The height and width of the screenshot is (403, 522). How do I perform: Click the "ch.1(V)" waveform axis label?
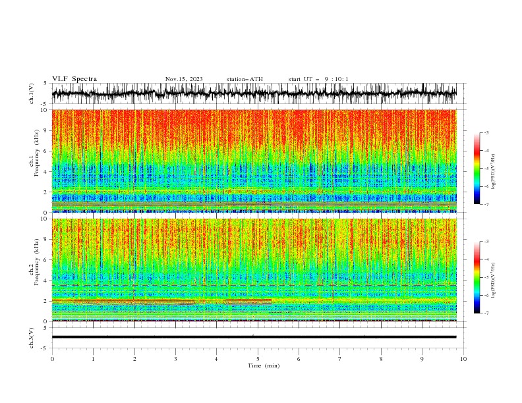tap(32, 94)
